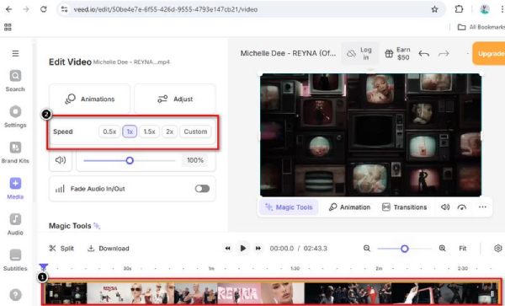
Task: Open the apps grid on the bookmarks bar
Action: point(8,27)
